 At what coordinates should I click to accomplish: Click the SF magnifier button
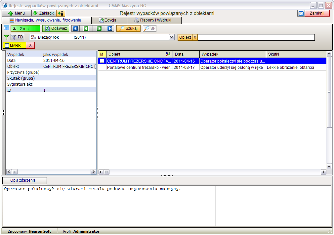point(149,28)
